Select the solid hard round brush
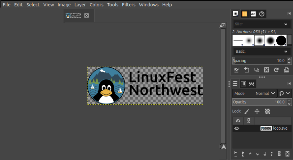Image resolution: width=293 pixels, height=160 pixels. coord(281,40)
